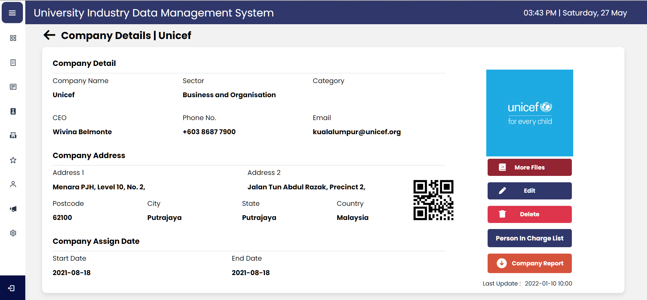The image size is (647, 300).
Task: Click the Unicef logo image
Action: [x=529, y=113]
